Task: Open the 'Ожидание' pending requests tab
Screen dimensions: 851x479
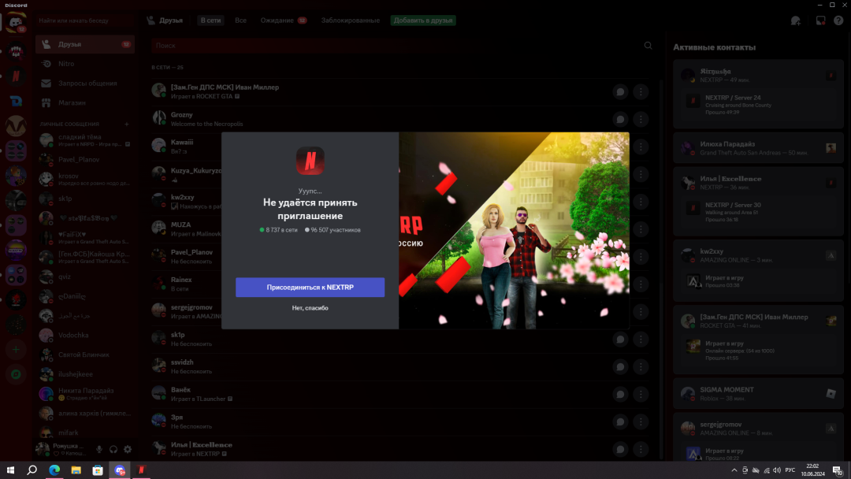Action: pyautogui.click(x=284, y=20)
